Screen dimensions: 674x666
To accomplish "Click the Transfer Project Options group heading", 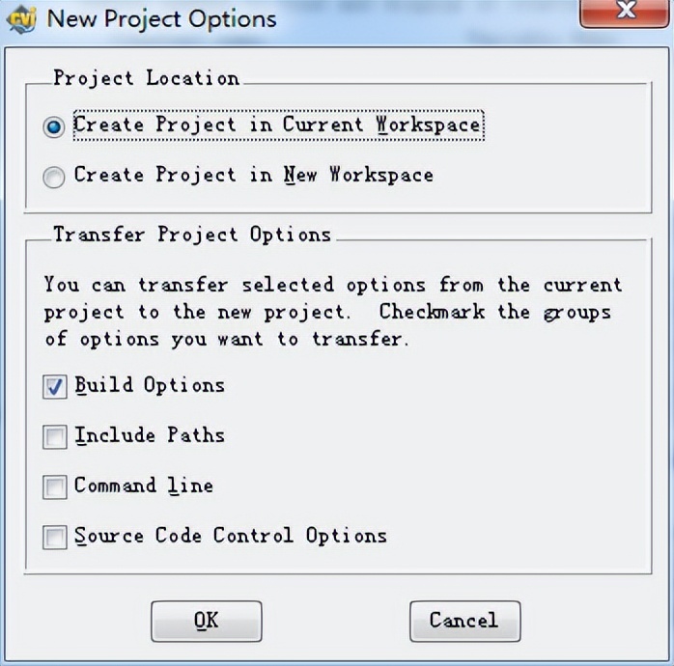I will point(192,235).
